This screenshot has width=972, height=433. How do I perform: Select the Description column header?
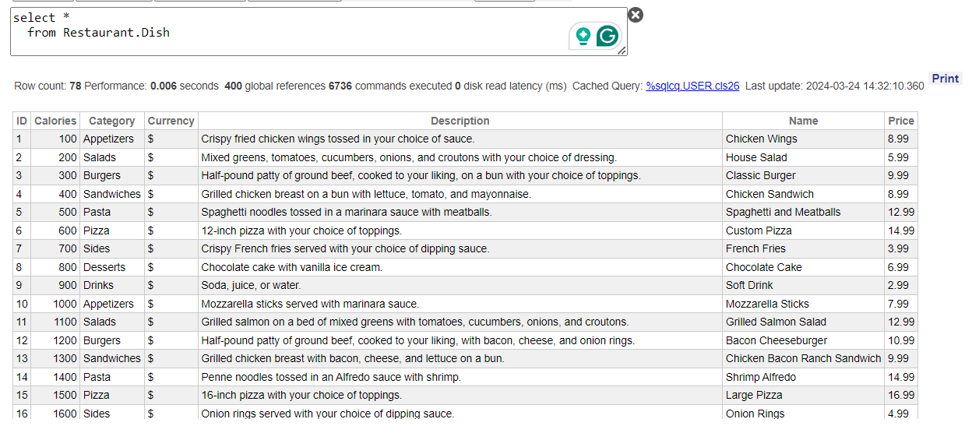pos(460,121)
